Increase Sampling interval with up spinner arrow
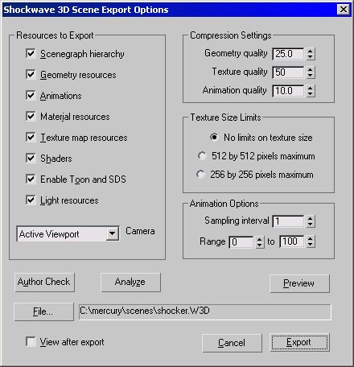The width and height of the screenshot is (354, 367). point(311,218)
